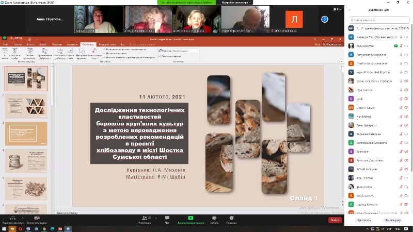413x232 pixels.
Task: Click the Start Video camera icon
Action: point(37,218)
